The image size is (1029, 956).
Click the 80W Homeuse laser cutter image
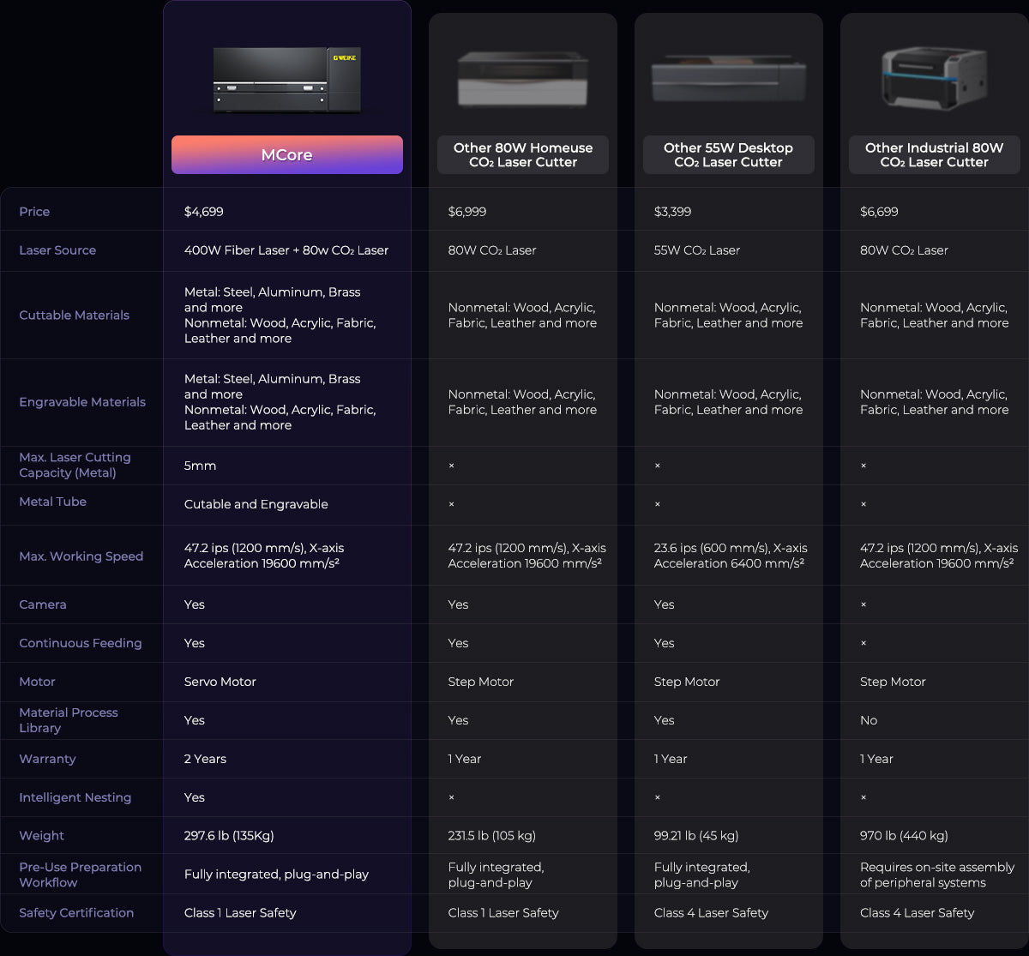[x=522, y=80]
